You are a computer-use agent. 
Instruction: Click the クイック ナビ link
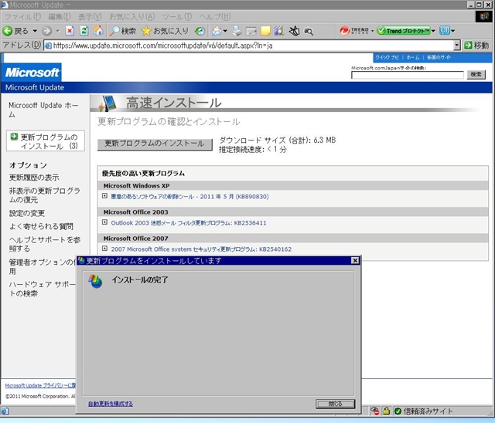tap(387, 57)
